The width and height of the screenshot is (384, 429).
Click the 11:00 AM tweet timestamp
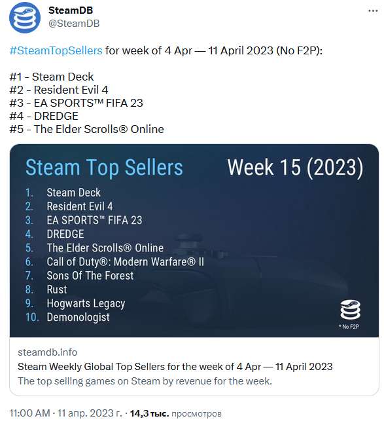coord(30,413)
